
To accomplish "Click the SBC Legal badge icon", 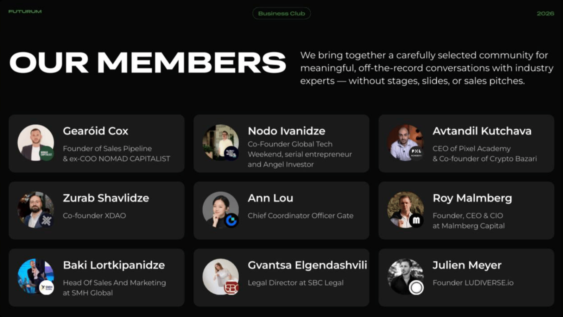I will (232, 287).
